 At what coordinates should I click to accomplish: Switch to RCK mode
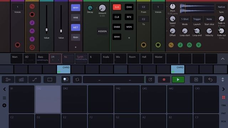tap(223, 121)
